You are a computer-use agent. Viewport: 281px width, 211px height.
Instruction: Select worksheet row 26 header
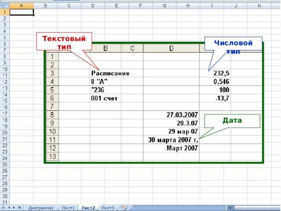(5, 171)
